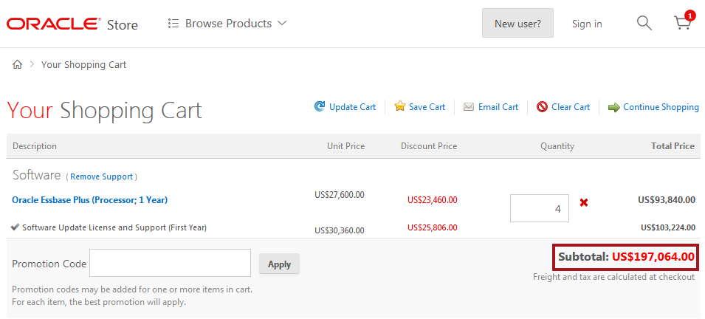Click the US$25,806.00 support discount price

[433, 227]
